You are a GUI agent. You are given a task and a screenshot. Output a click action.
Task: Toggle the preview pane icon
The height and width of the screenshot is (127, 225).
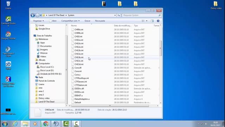pyautogui.click(x=152, y=21)
